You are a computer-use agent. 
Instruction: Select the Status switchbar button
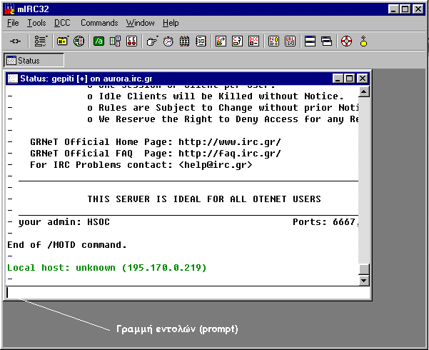tap(34, 60)
